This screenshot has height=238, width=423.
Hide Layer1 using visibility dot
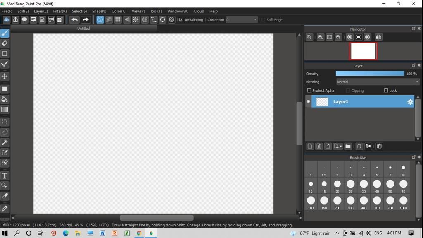308,102
